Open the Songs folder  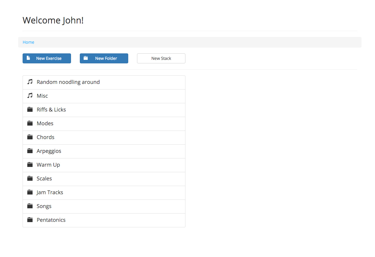click(x=104, y=207)
